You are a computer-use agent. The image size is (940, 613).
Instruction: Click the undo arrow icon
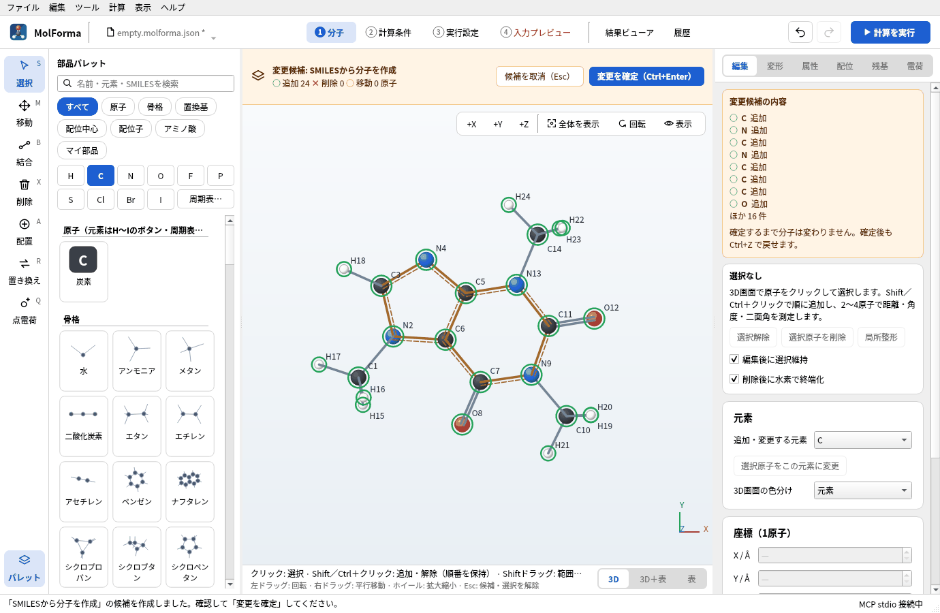pyautogui.click(x=800, y=32)
